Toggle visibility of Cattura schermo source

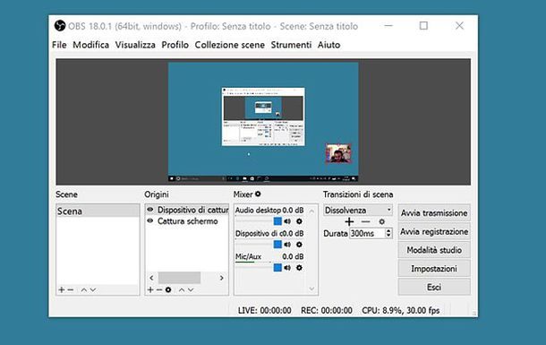(150, 220)
